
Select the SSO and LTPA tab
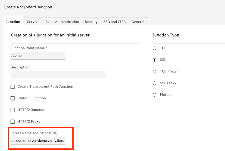click(114, 22)
